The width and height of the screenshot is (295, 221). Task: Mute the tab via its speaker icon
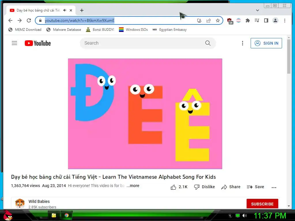pos(65,10)
